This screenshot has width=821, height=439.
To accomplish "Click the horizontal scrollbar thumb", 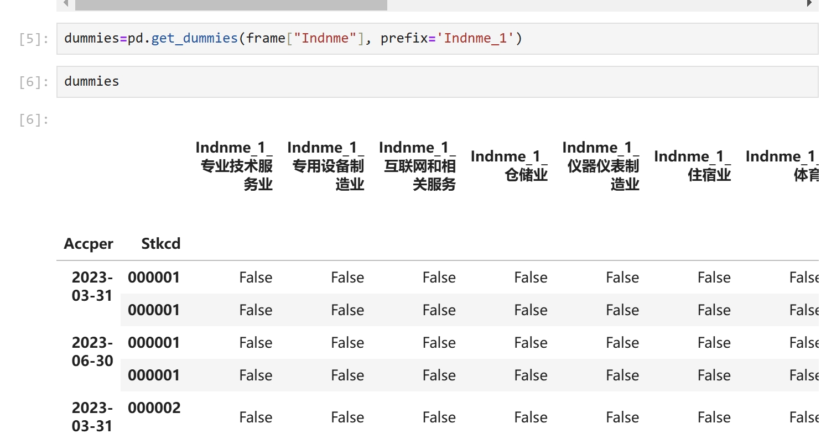I will coord(231,4).
